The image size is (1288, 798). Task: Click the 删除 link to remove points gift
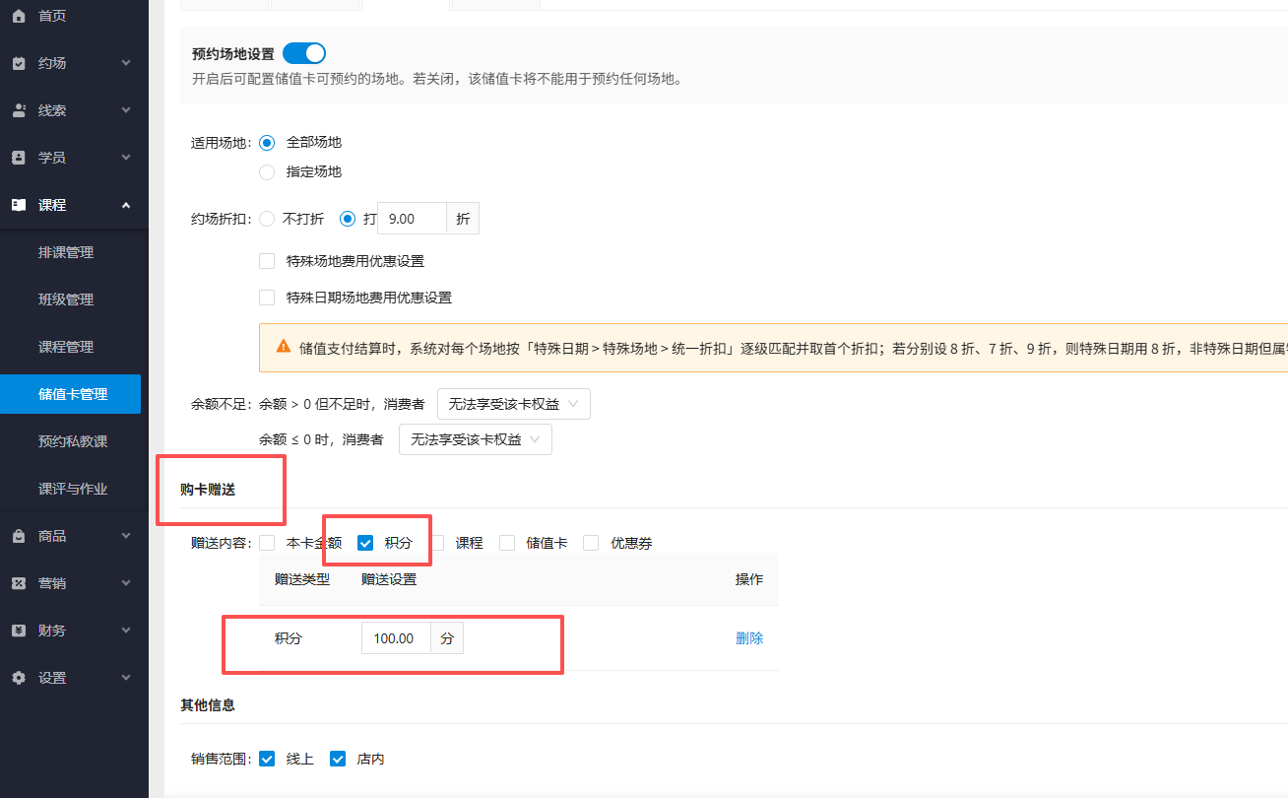(x=749, y=637)
